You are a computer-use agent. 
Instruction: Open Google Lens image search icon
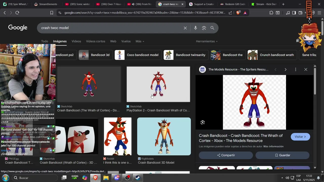tap(204, 28)
